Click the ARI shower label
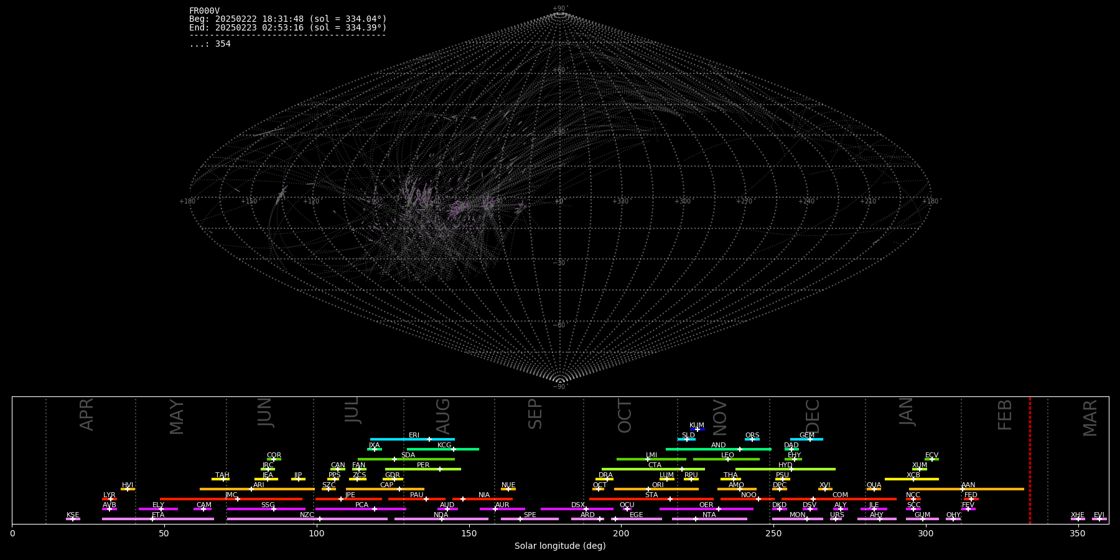 pos(259,485)
